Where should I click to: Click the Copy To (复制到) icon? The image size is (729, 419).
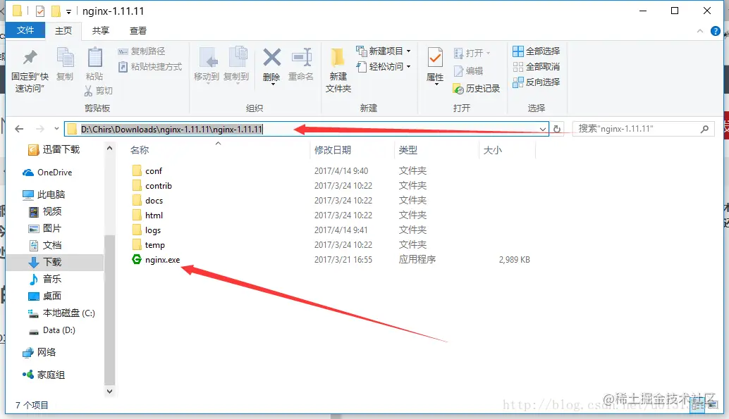click(238, 58)
